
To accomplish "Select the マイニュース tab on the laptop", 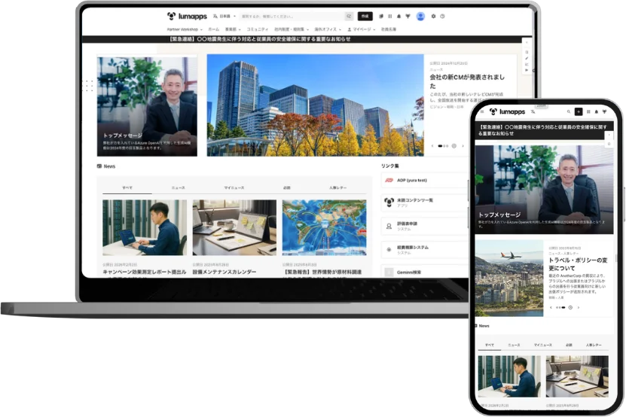I will coord(234,187).
